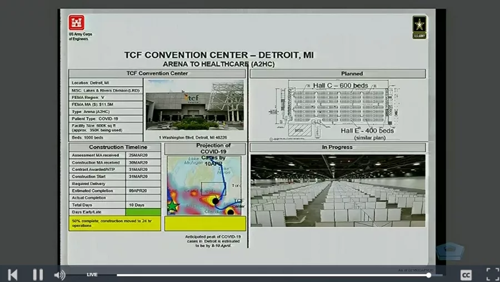Click the 'MSC: Lakes & Rivers Division (LRD)' row

tap(106, 90)
